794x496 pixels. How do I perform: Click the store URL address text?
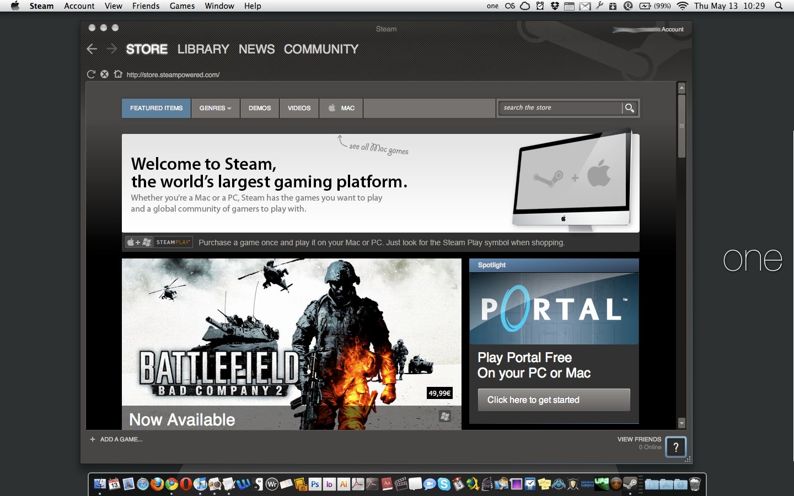coord(173,75)
